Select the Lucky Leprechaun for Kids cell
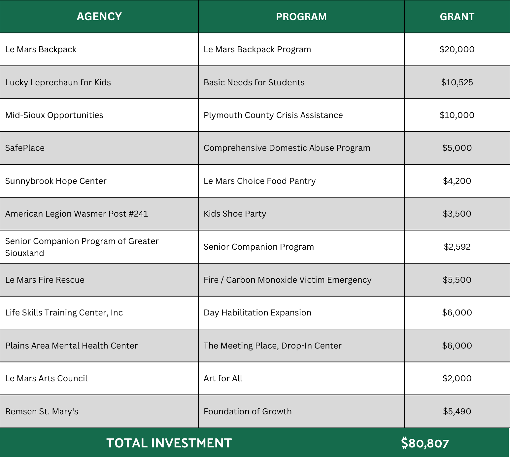 pos(99,82)
